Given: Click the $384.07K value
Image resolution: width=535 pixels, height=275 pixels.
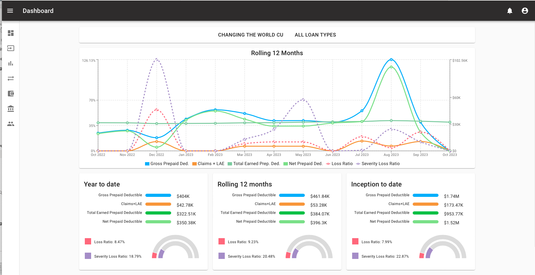Looking at the screenshot, I should (x=320, y=214).
